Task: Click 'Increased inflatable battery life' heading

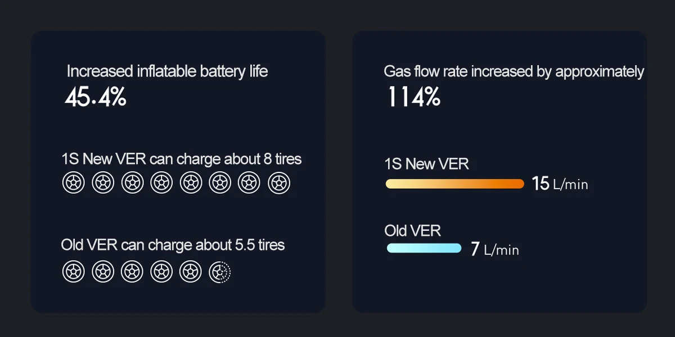Action: [x=167, y=71]
